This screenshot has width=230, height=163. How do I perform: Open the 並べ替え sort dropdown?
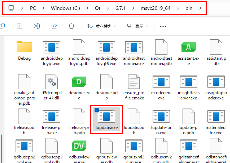pyautogui.click(x=101, y=26)
